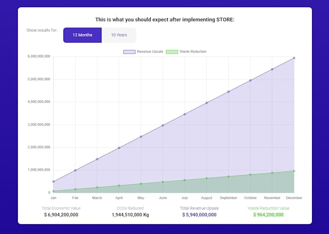Toggle Waste Reduction legend label
Screen dimensions: 329x234
tap(193, 52)
